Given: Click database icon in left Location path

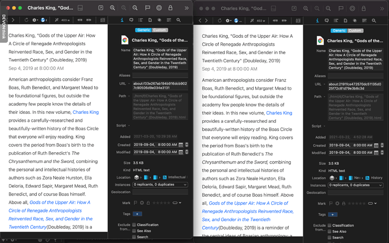Looking at the screenshot, I should tap(136, 177).
